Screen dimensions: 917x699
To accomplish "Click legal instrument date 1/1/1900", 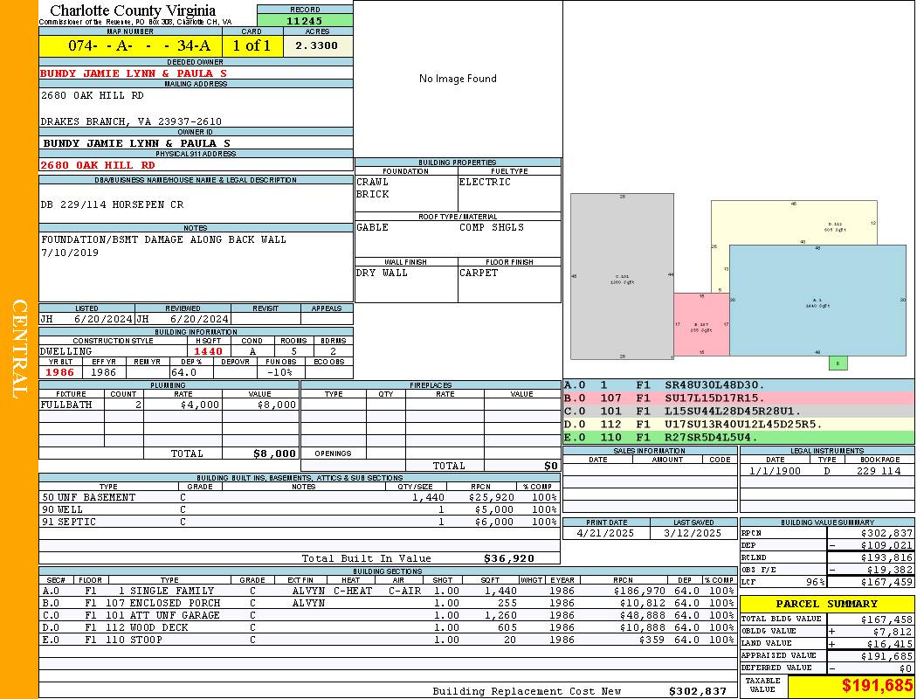I will 776,471.
